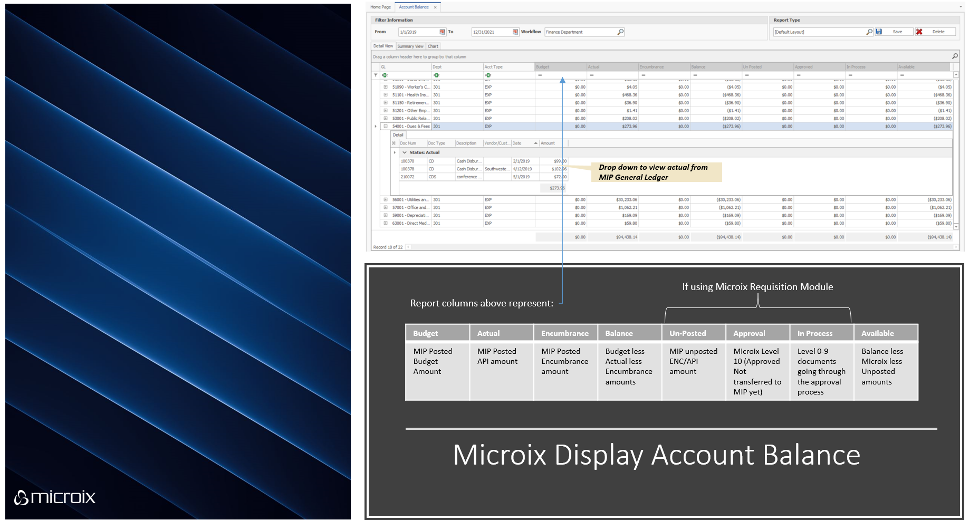
Task: Click the GL column filter condition icon
Action: (385, 75)
